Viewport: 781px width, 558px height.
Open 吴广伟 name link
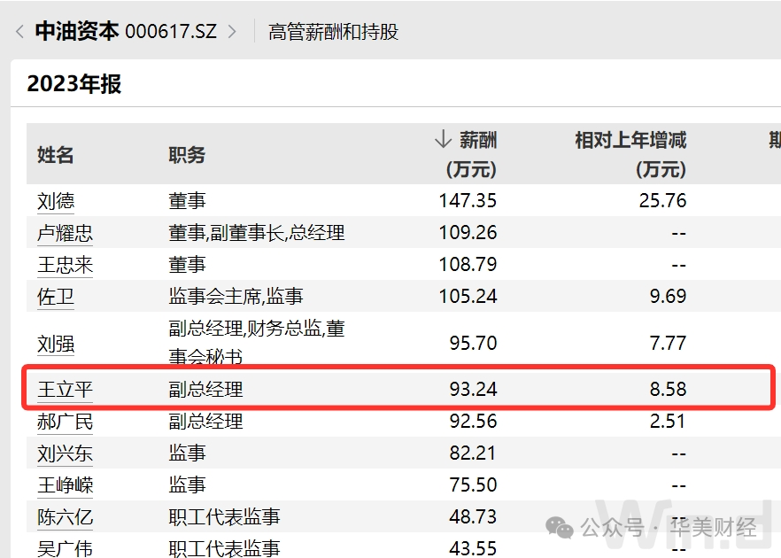pos(65,548)
